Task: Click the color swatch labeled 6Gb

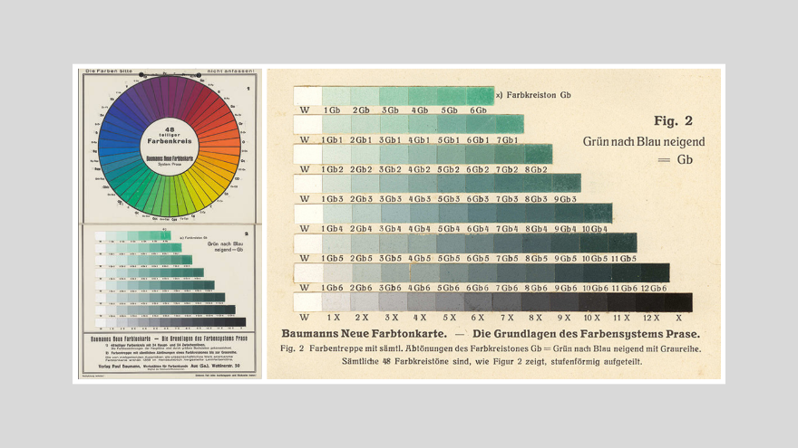Action: pos(480,96)
